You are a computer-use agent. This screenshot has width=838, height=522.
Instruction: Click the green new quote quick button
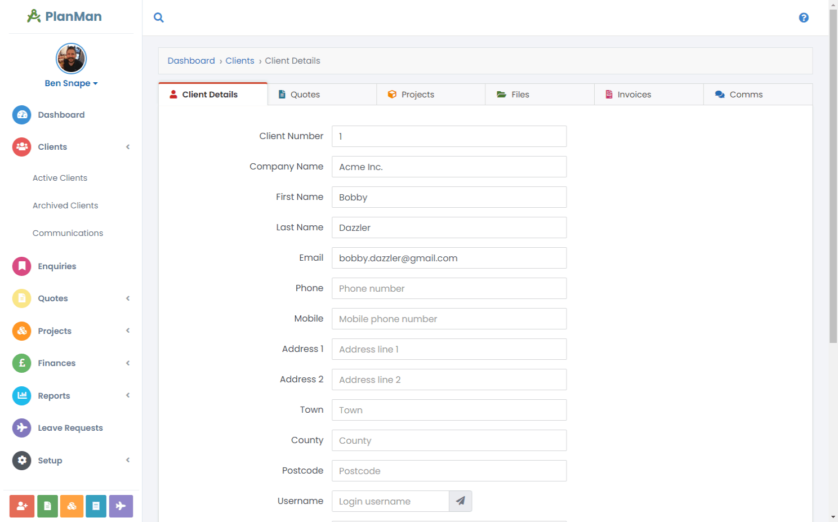(47, 506)
